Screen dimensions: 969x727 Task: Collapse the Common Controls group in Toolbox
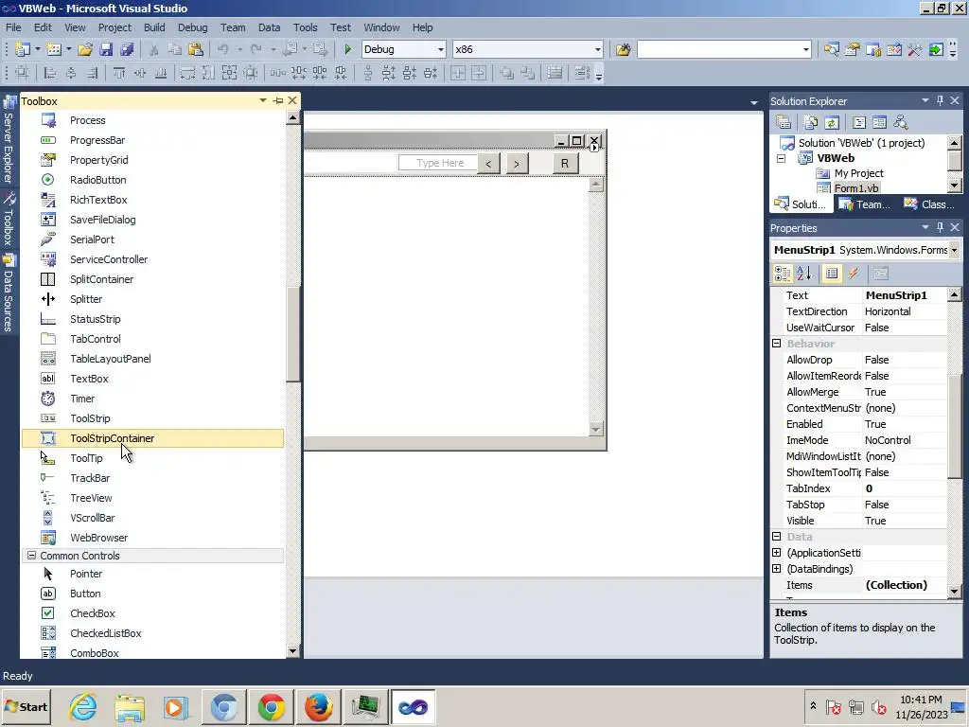pyautogui.click(x=31, y=556)
